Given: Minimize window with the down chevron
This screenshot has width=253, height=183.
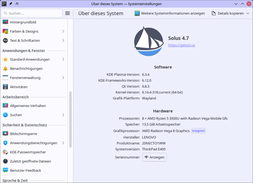Looking at the screenshot, I should [x=236, y=4].
